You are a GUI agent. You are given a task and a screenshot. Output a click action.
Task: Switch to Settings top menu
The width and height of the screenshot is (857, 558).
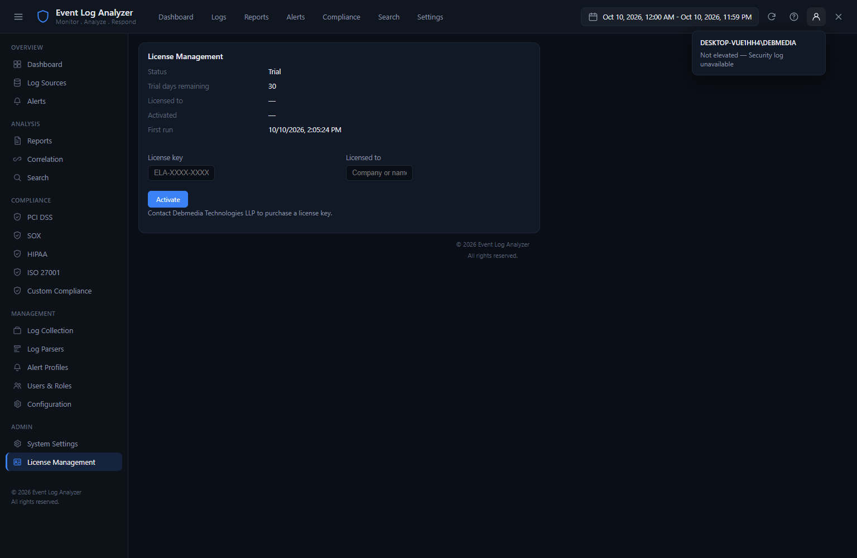point(430,17)
